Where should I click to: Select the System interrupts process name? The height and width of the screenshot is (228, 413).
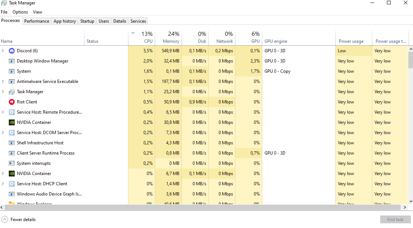pos(34,163)
